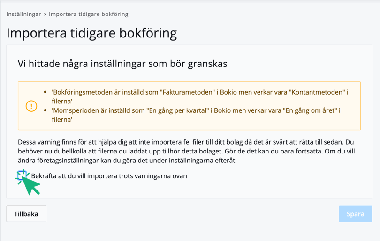Click the Tillbaka button
380x241 pixels.
coord(26,214)
